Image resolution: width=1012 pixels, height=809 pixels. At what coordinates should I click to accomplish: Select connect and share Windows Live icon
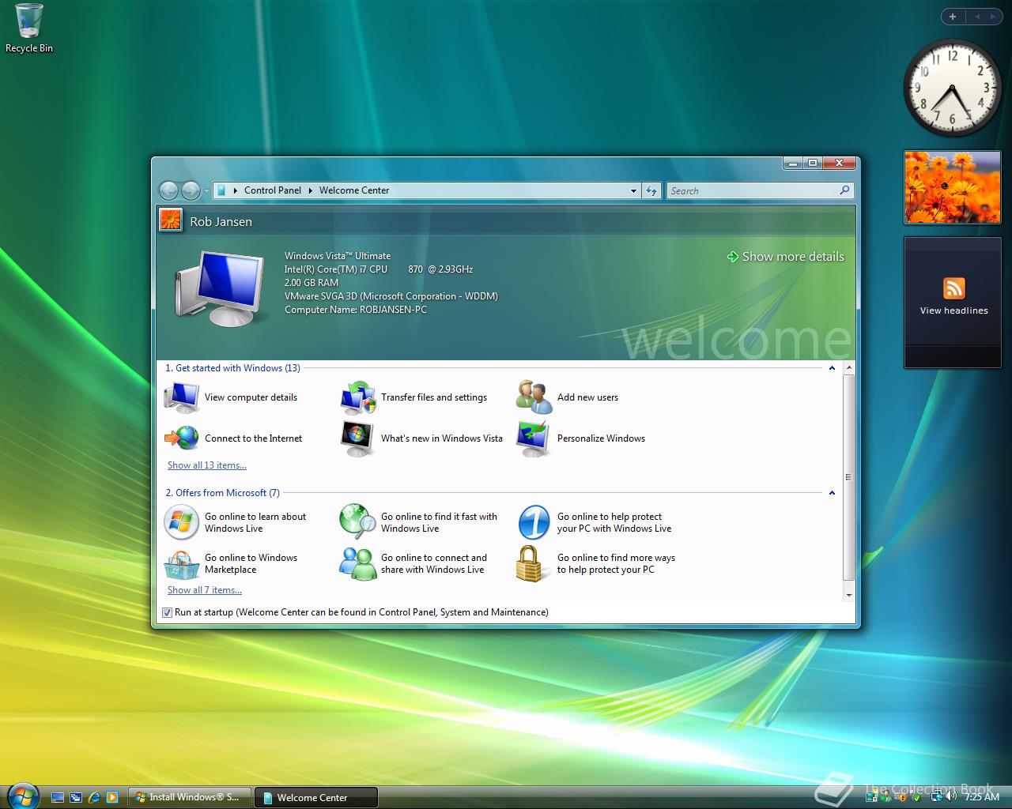[358, 563]
